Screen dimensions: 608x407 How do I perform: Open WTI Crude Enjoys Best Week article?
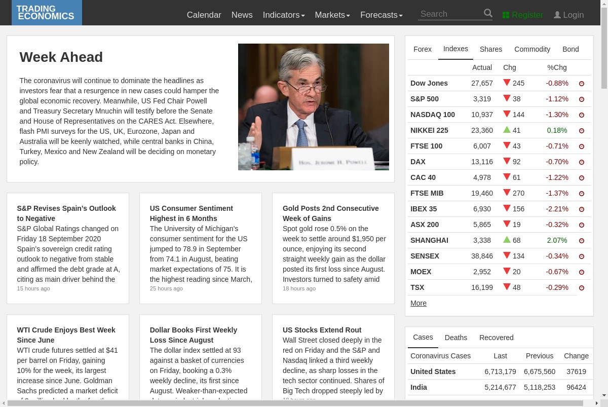click(x=66, y=335)
